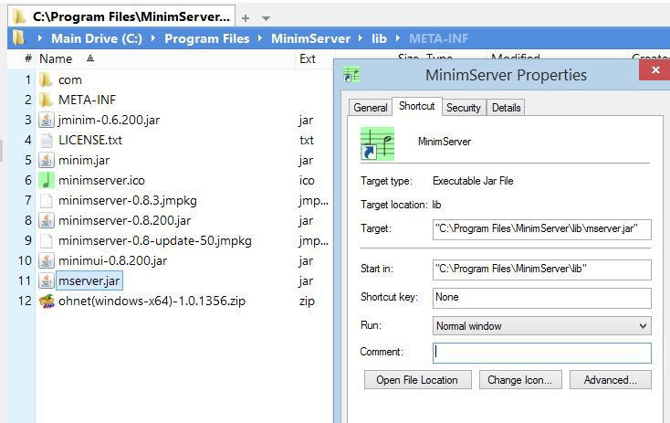Image resolution: width=670 pixels, height=423 pixels.
Task: Click the minimserver-0.8-update-50.jmpkg file icon
Action: tap(47, 240)
